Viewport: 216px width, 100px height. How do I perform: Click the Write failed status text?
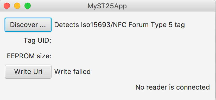pos(72,72)
